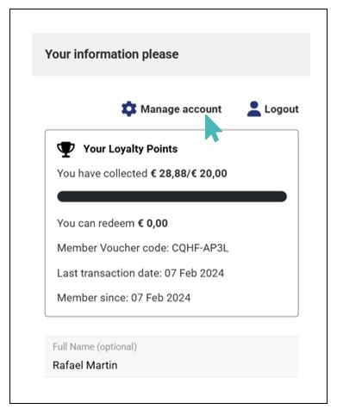This screenshot has height=409, width=337.
Task: Click the trophy icon in Loyalty Points
Action: [66, 149]
